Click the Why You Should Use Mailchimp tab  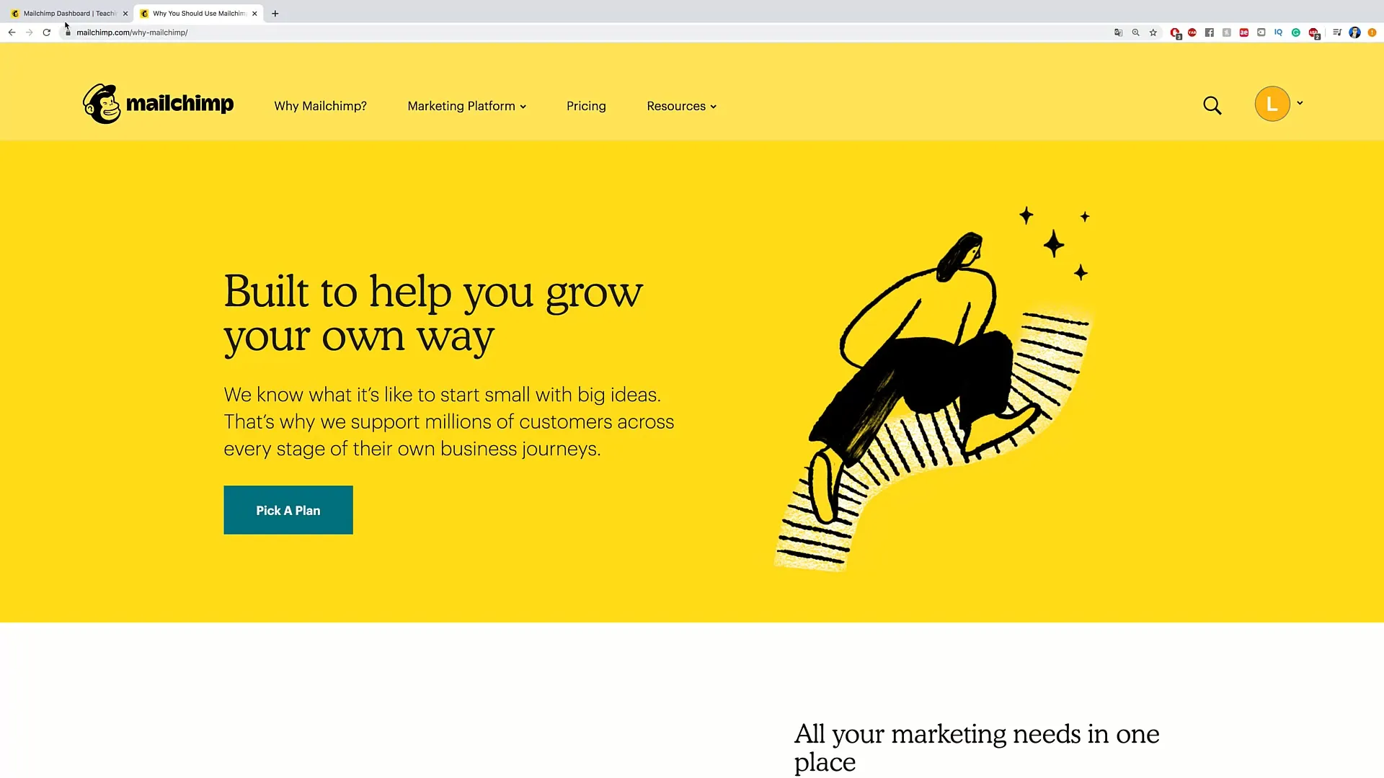[200, 13]
